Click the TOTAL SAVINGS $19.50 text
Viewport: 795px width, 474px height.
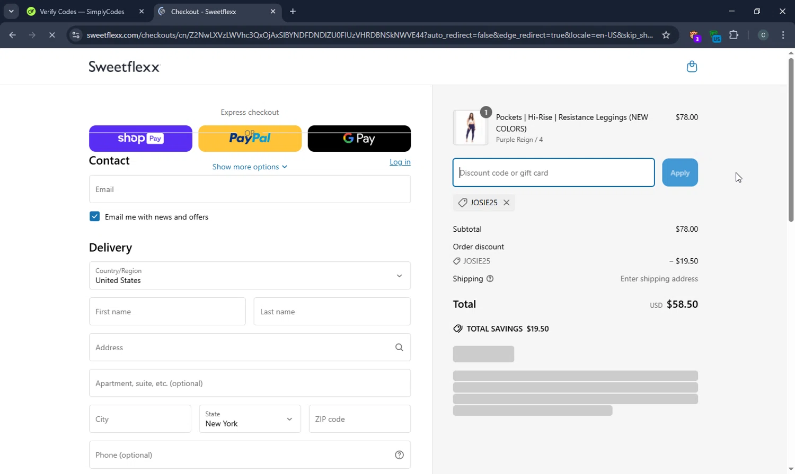[507, 329]
